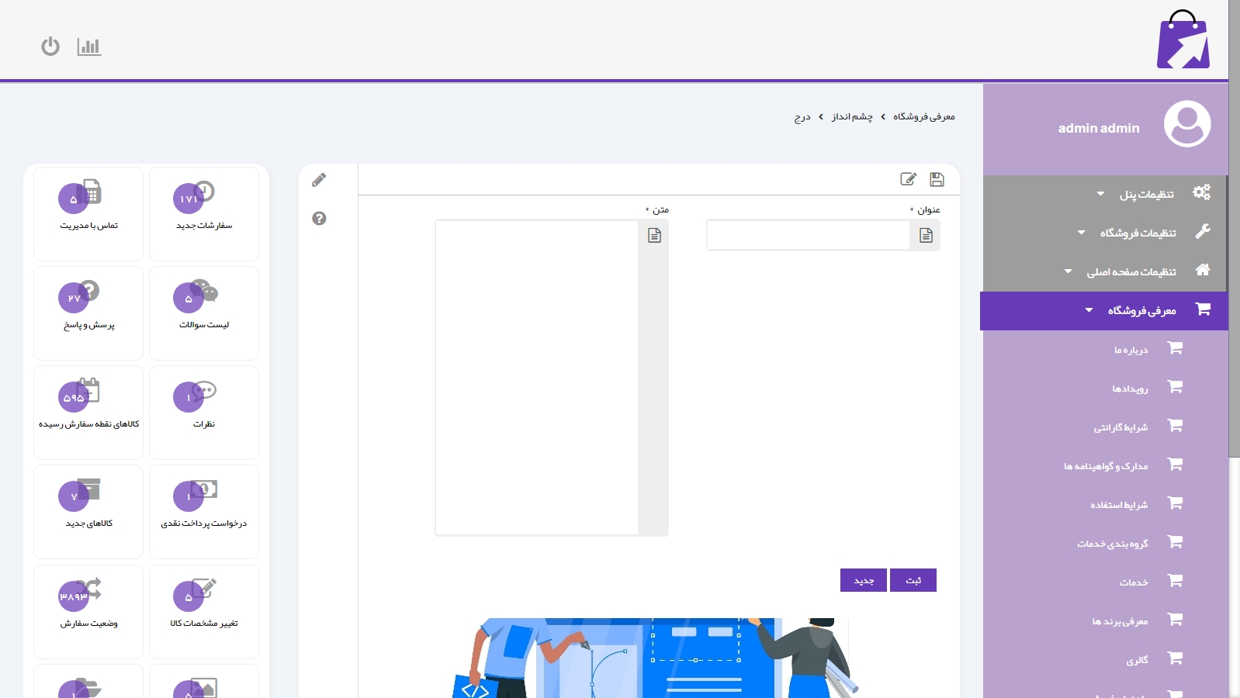Image resolution: width=1240 pixels, height=698 pixels.
Task: Open the درباره ما sidebar item
Action: coord(1131,350)
